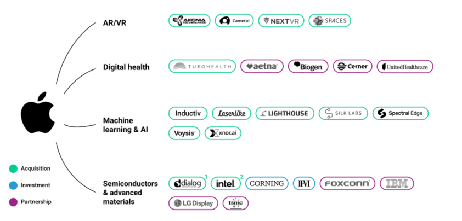Click the Dialog semiconductor logo badge
This screenshot has height=221, width=462.
click(x=187, y=184)
